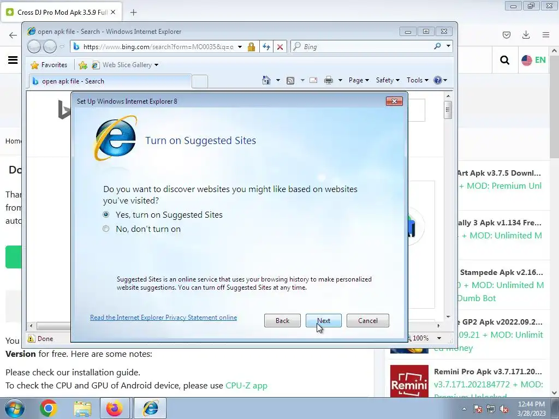Screen dimensions: 559x419
Task: Expand the IE address bar dropdown
Action: [x=240, y=47]
